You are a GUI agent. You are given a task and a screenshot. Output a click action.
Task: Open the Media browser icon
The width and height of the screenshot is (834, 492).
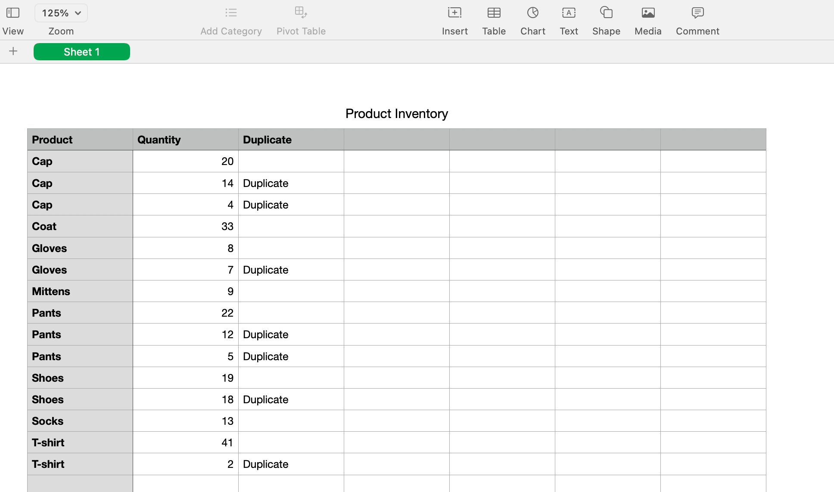pyautogui.click(x=648, y=12)
